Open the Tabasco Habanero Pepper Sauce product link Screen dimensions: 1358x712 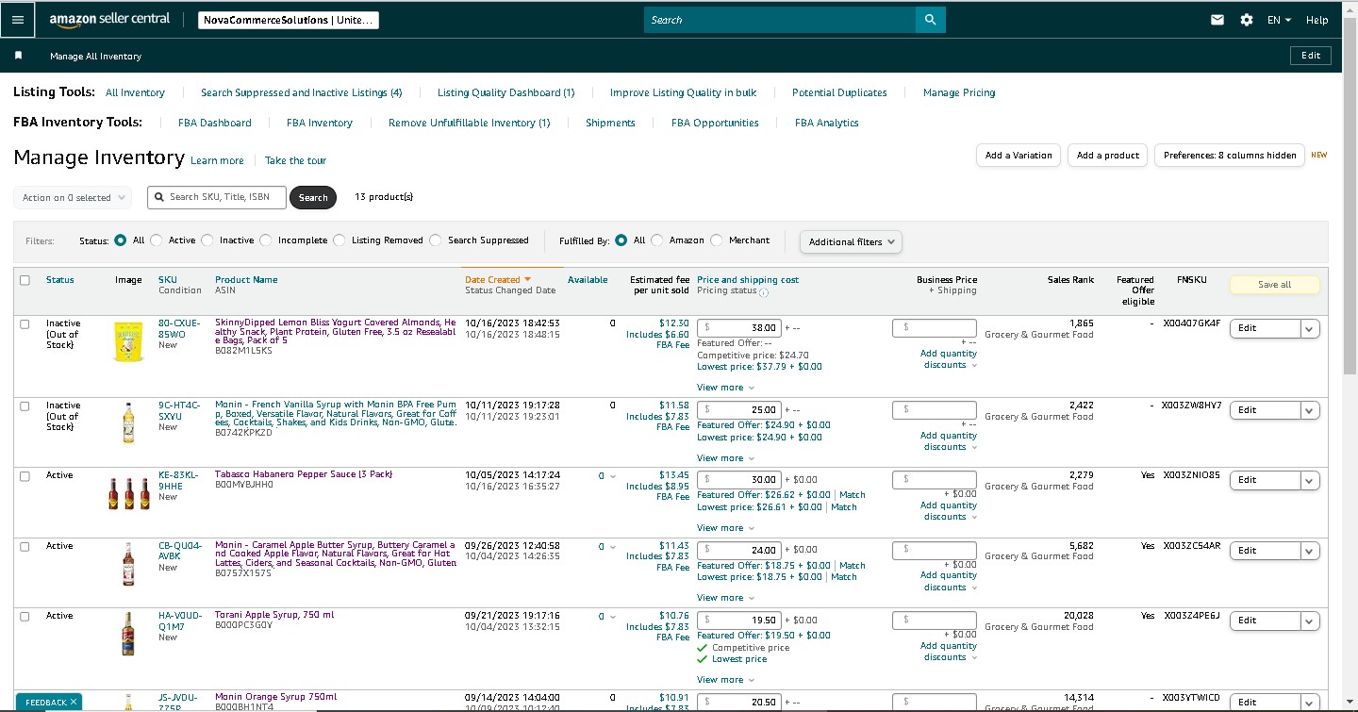[x=304, y=474]
